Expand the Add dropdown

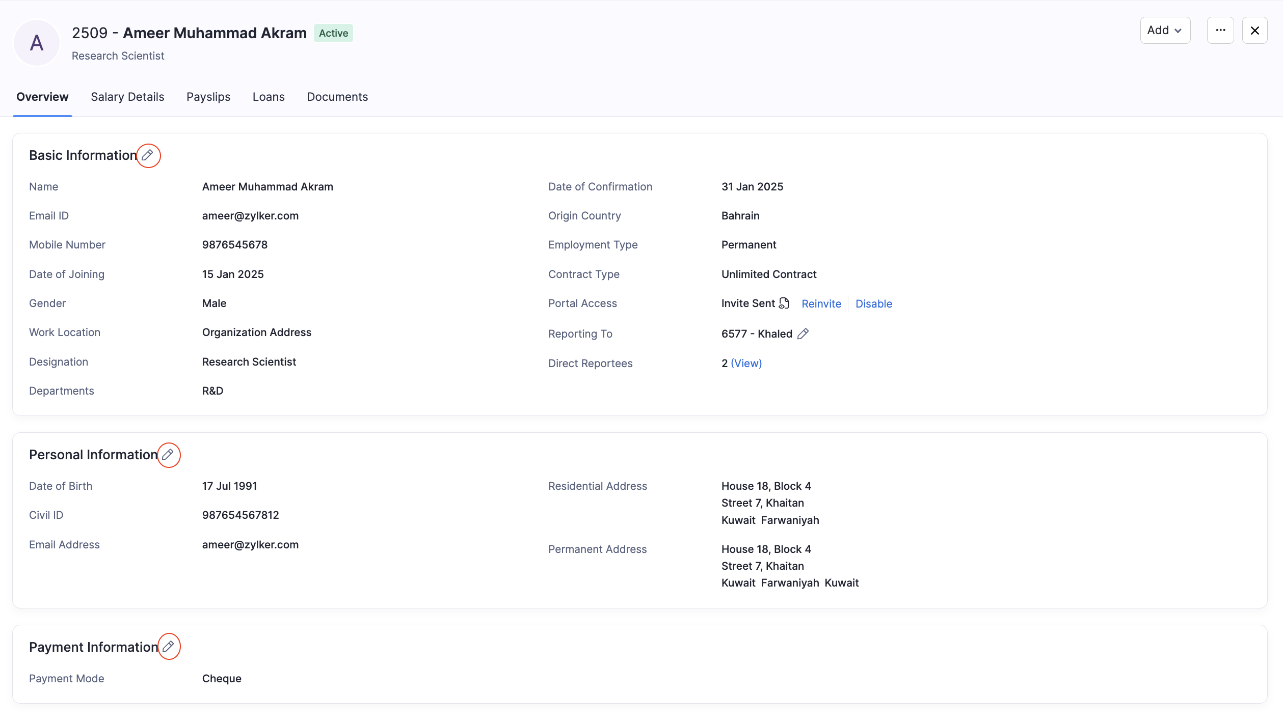(1165, 31)
